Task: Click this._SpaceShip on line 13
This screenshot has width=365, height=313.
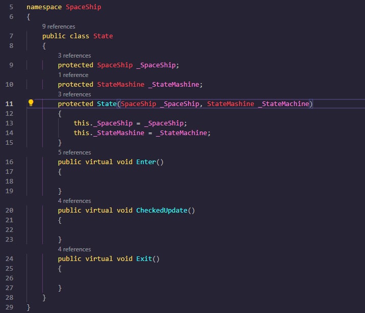Action: click(x=103, y=123)
